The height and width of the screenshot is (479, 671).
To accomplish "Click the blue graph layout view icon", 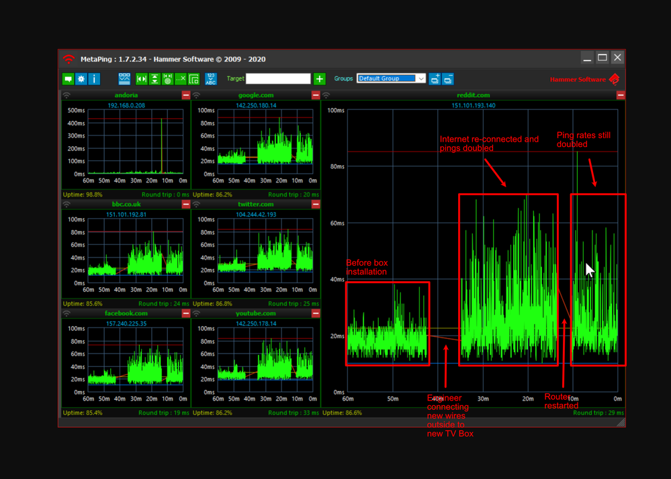I will 124,79.
